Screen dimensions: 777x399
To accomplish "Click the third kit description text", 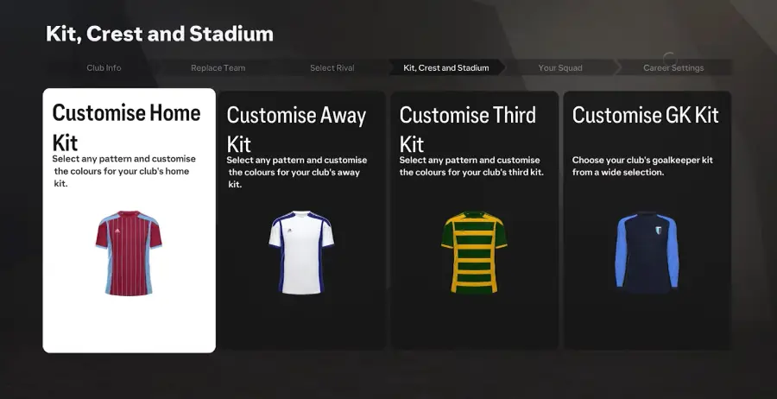I will tap(470, 166).
